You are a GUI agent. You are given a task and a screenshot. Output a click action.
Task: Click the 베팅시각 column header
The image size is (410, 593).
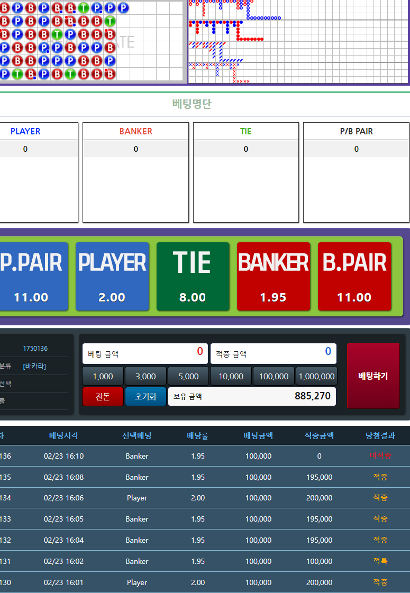click(63, 435)
